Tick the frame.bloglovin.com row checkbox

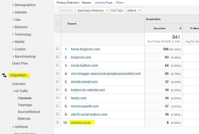click(x=57, y=49)
